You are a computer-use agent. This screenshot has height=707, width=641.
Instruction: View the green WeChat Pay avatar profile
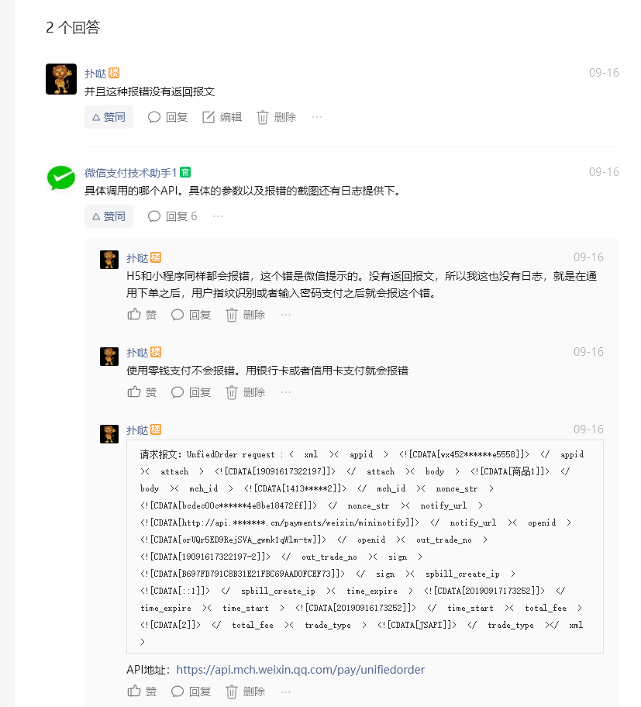61,178
